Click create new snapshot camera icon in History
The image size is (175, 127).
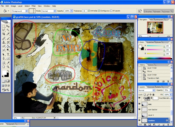(x=163, y=81)
